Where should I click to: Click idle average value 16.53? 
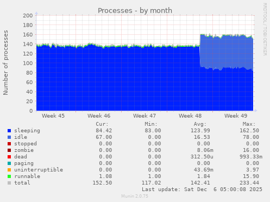[202, 137]
